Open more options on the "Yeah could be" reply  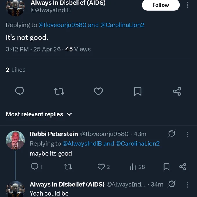click(187, 185)
